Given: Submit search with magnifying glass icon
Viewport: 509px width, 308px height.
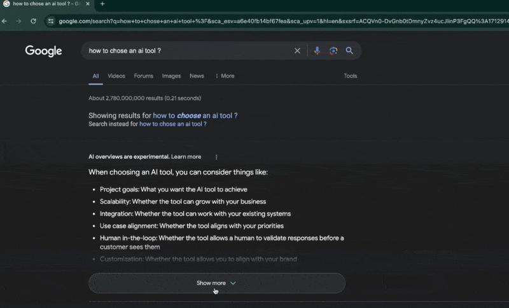Looking at the screenshot, I should coord(349,51).
